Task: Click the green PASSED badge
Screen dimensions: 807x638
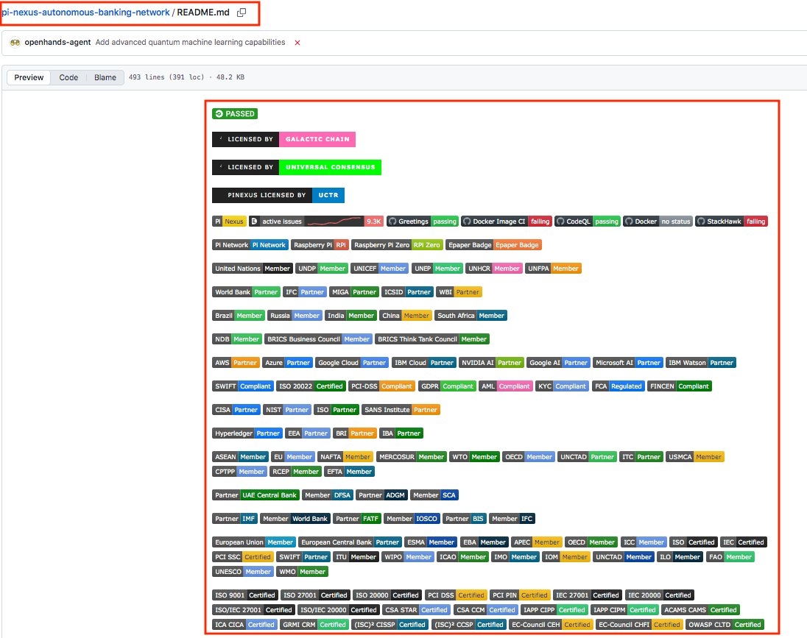Action: point(235,114)
